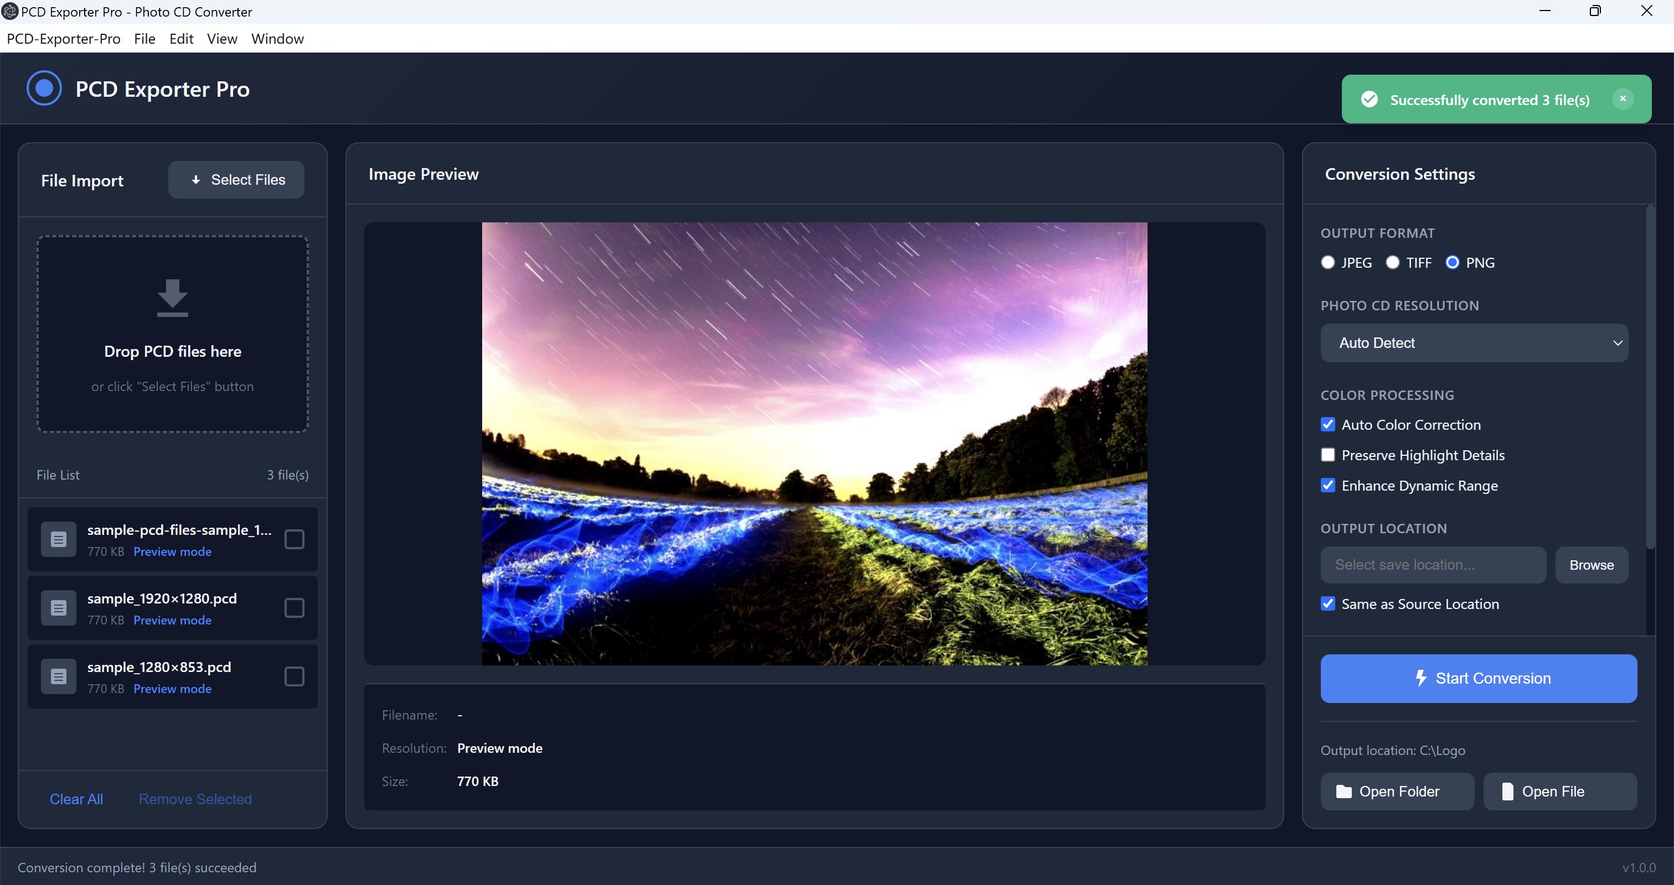Click Clear All link
The image size is (1674, 885).
76,799
